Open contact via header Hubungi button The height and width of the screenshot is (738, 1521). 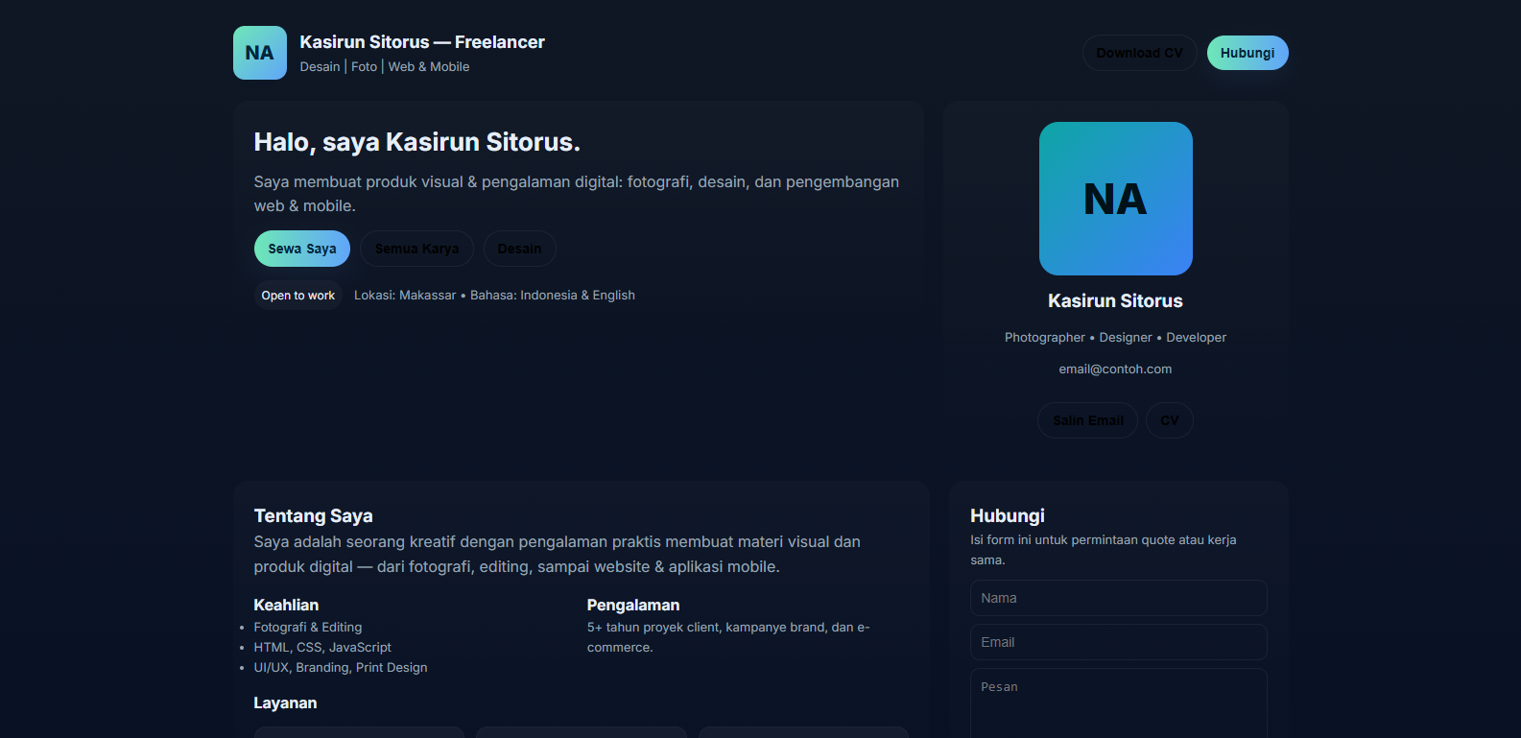point(1247,53)
